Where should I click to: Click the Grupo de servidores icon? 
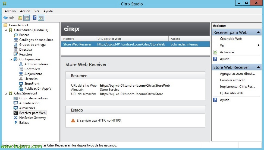point(16,98)
